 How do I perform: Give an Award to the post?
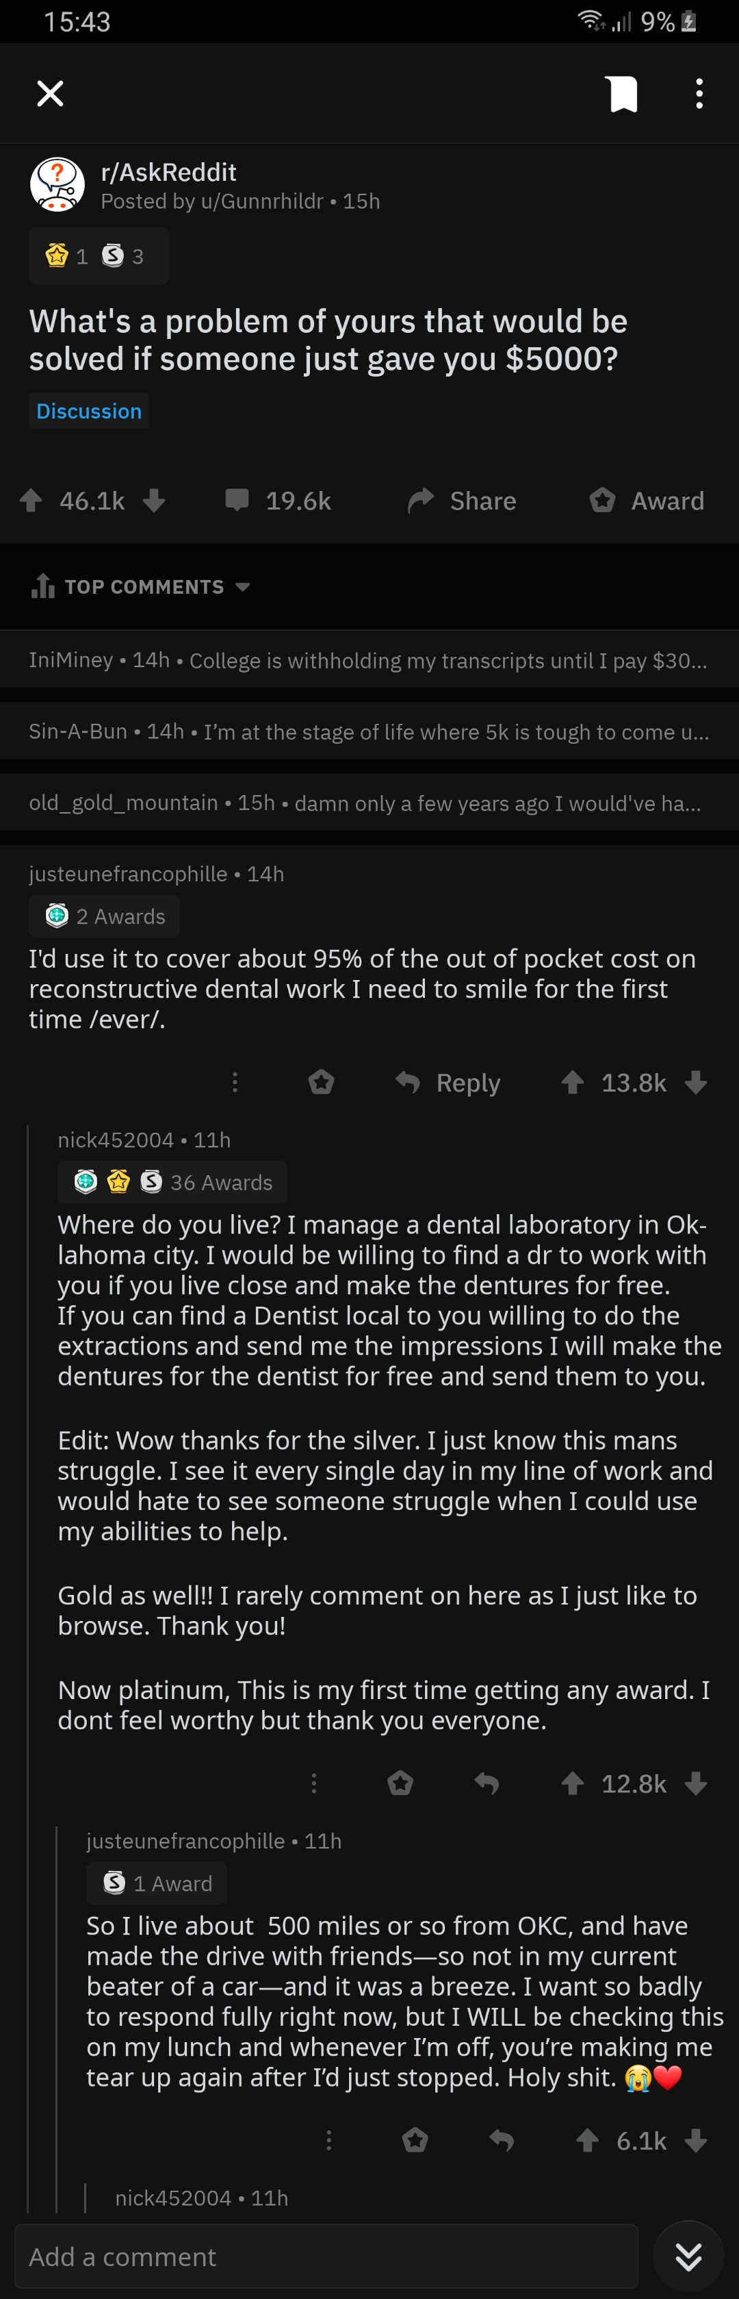click(647, 501)
